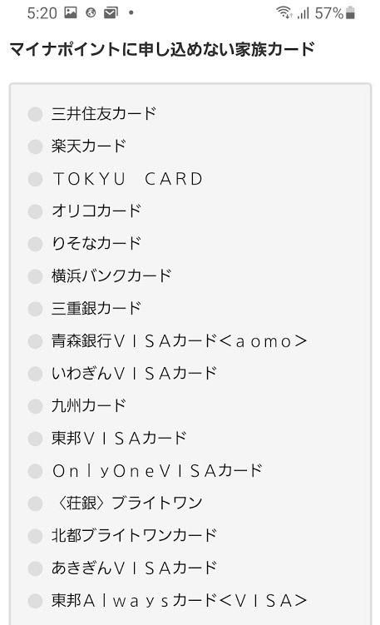This screenshot has width=380, height=625.
Task: Tap the Wi-Fi signal icon
Action: (x=284, y=12)
